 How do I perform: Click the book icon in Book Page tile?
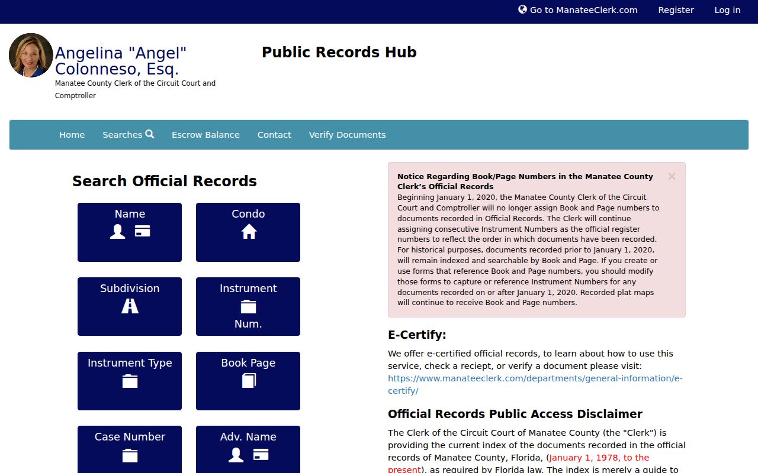point(249,380)
